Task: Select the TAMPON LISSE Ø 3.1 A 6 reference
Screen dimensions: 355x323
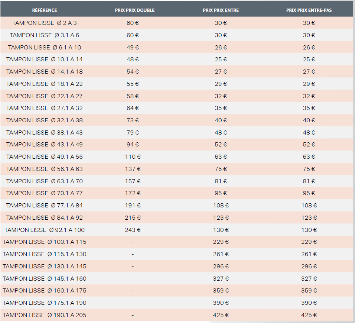Action: click(x=45, y=35)
